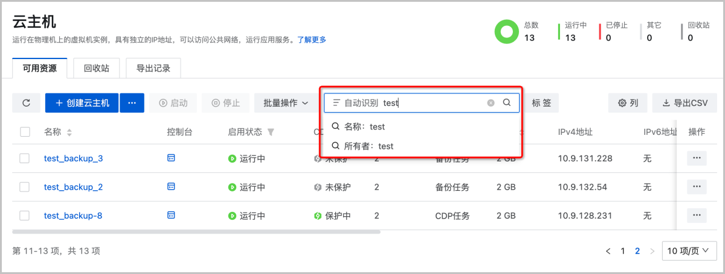The width and height of the screenshot is (725, 274).
Task: Check the test_backup_3 row checkbox
Action: (25, 158)
